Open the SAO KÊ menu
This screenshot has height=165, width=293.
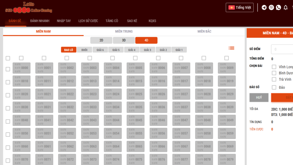132,21
